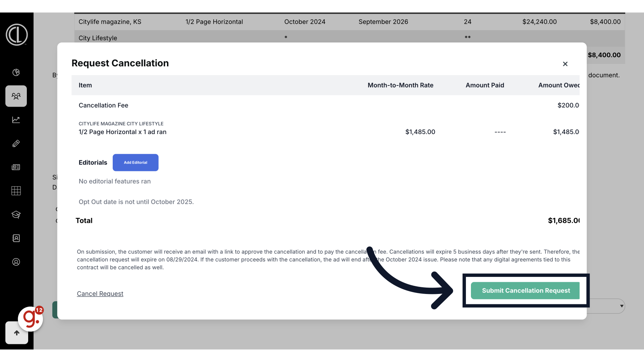Click the Cancel Request link
The image size is (644, 362).
click(100, 294)
